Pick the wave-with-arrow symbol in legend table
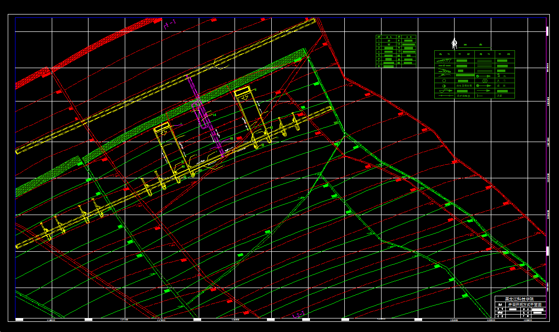The height and width of the screenshot is (332, 559). 446,91
